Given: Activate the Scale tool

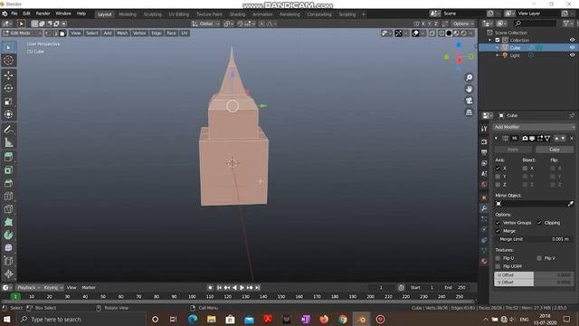Looking at the screenshot, I should [x=8, y=101].
